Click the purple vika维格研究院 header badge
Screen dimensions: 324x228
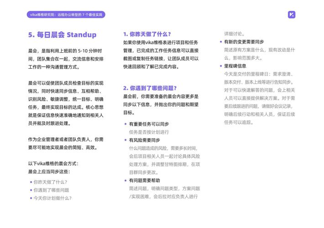click(x=66, y=15)
